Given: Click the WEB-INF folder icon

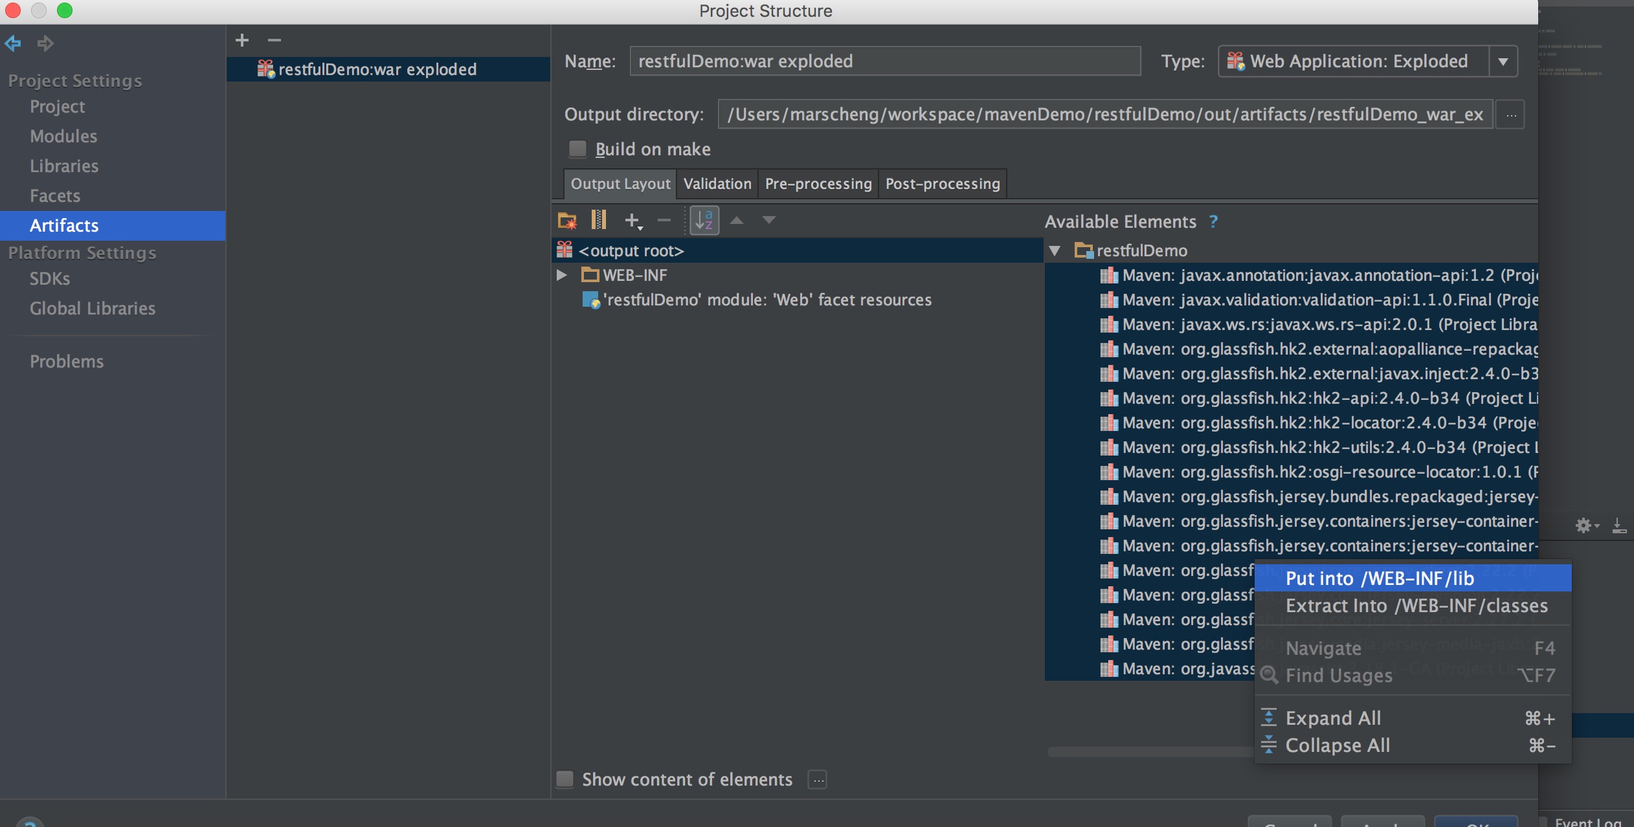Looking at the screenshot, I should (x=590, y=275).
